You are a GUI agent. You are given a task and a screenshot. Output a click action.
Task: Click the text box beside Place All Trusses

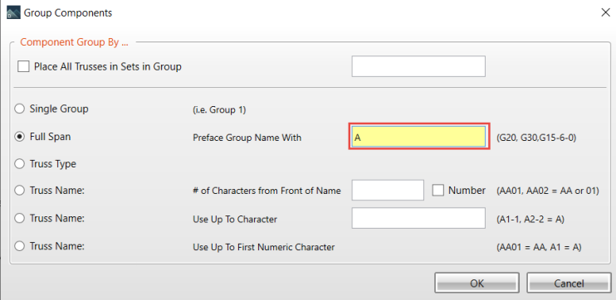(x=418, y=66)
